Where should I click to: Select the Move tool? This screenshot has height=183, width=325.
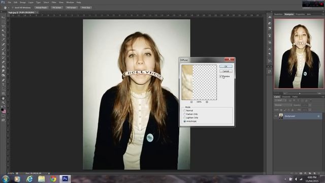(3, 17)
